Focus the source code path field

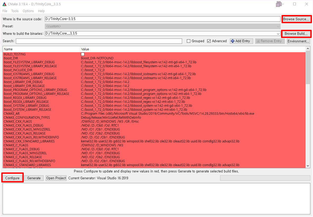[163, 19]
